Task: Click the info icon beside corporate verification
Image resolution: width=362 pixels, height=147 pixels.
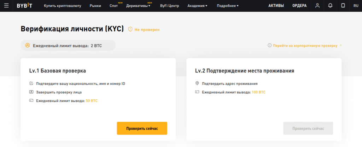Action: (x=269, y=46)
